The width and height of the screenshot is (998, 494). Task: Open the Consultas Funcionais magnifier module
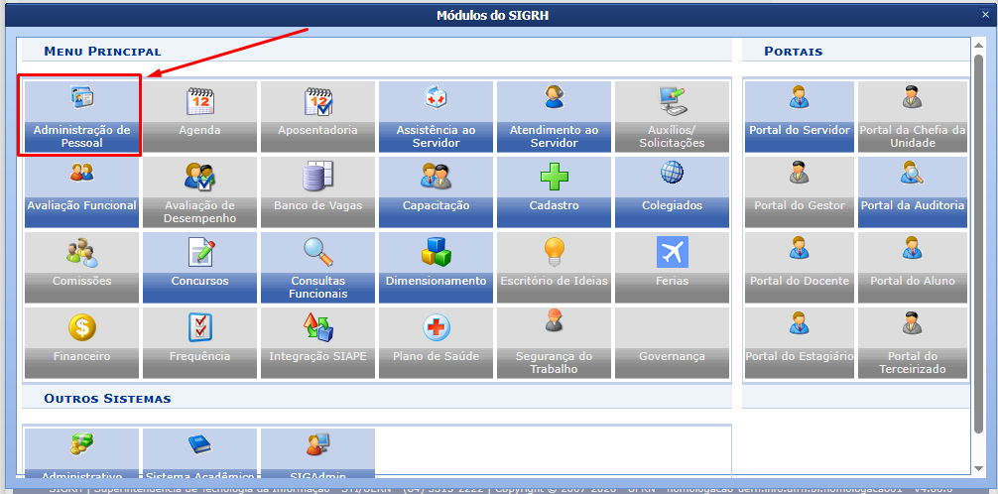click(x=317, y=266)
